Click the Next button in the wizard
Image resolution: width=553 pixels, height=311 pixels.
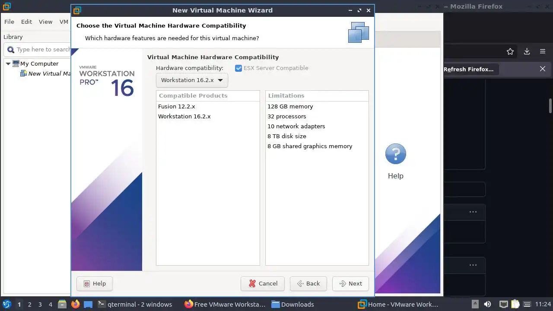click(350, 284)
